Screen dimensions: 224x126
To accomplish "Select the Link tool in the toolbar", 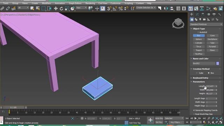I will [x=2, y=8].
